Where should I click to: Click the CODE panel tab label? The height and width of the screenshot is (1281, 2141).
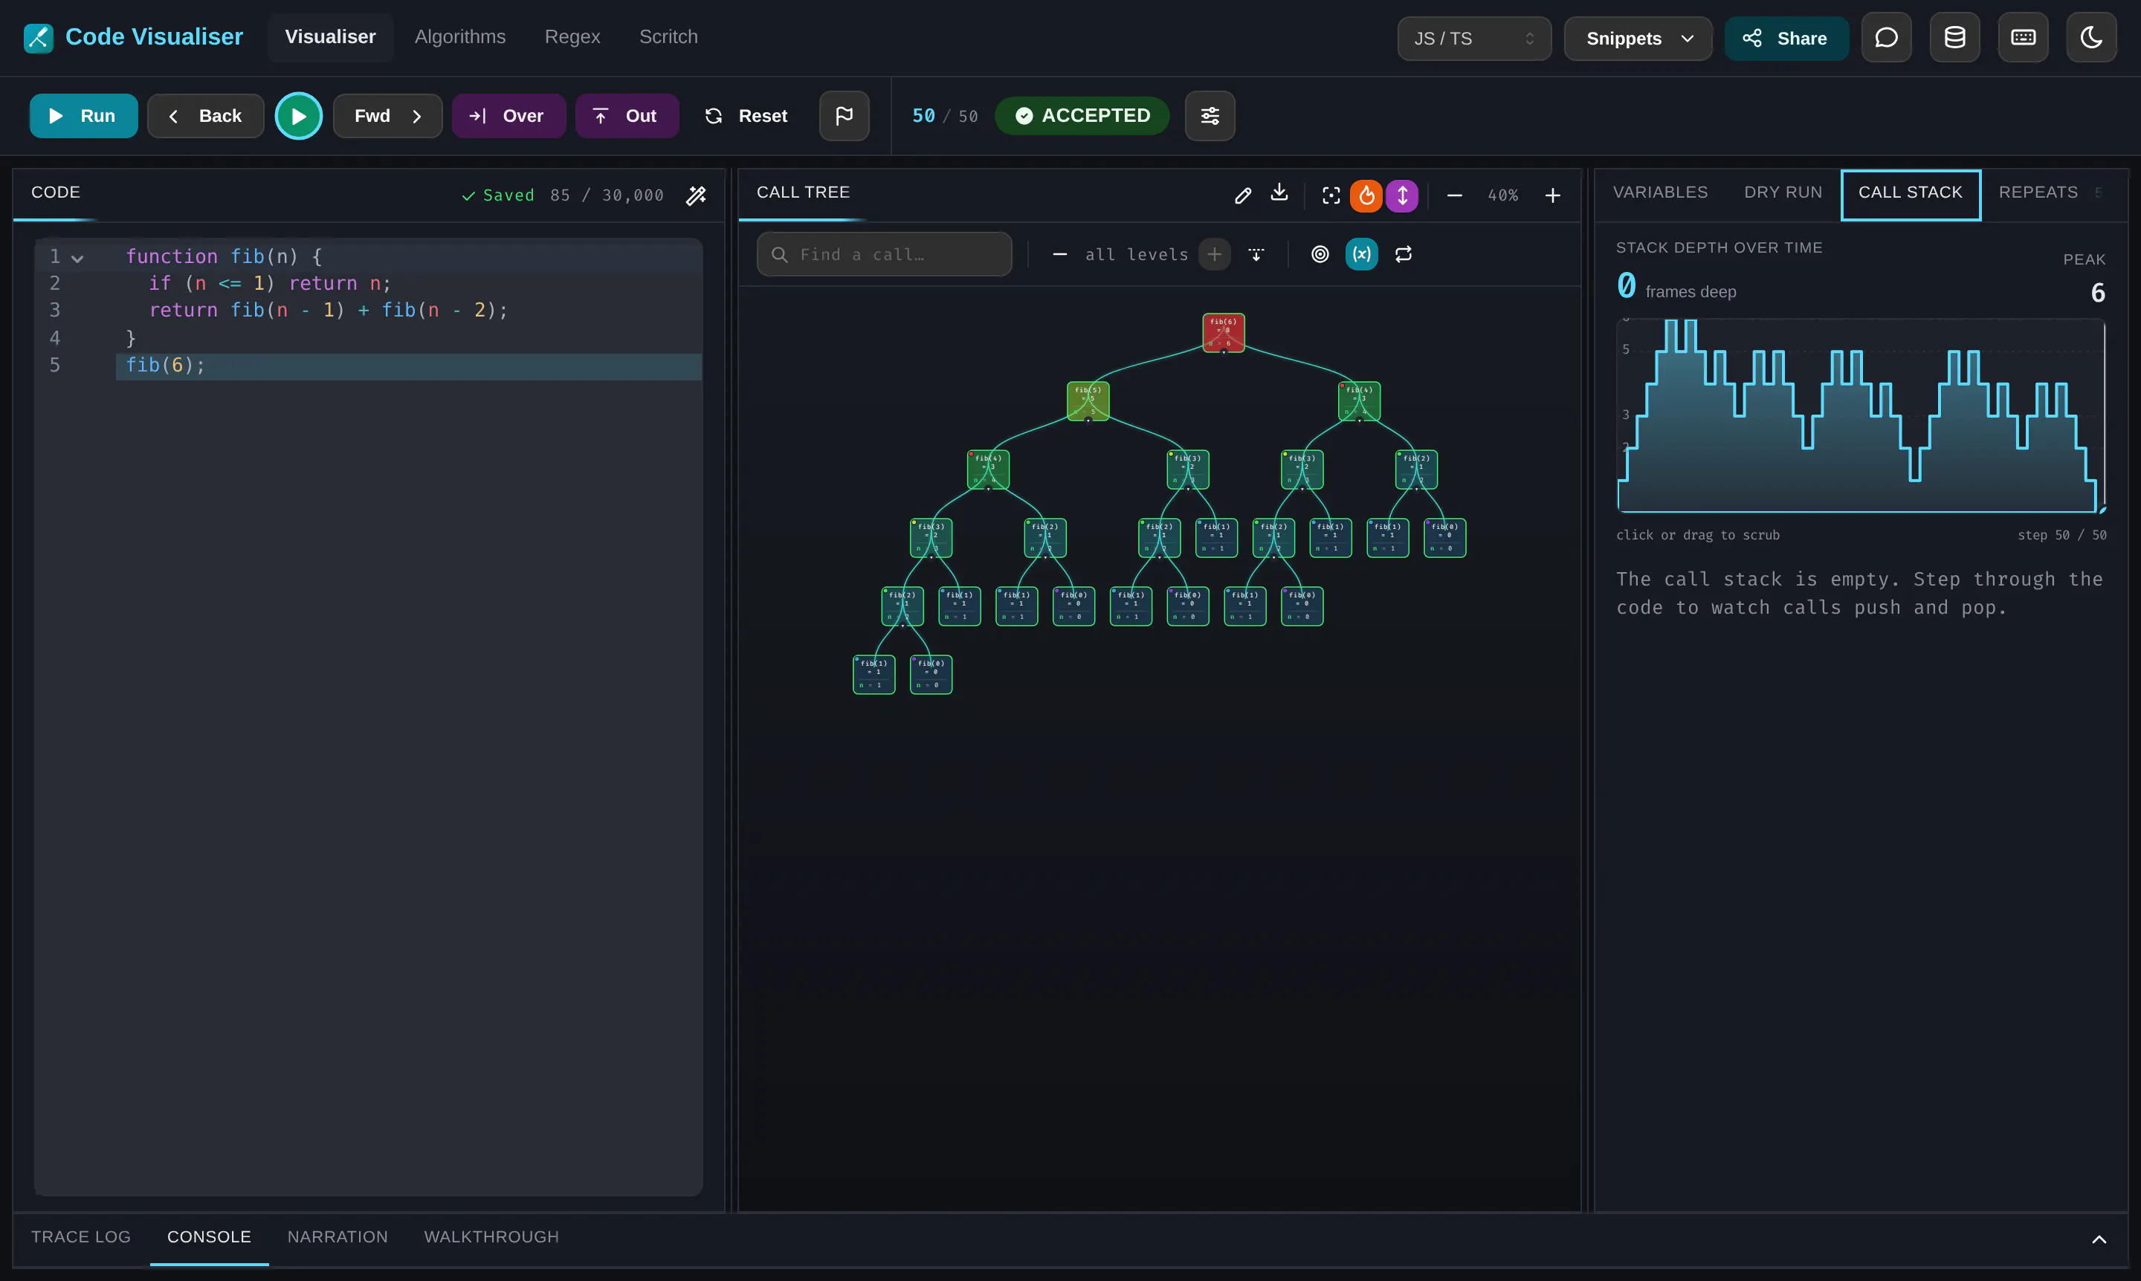point(56,192)
